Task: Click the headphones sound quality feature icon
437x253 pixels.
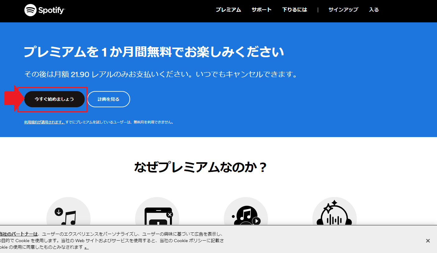Action: tap(335, 211)
